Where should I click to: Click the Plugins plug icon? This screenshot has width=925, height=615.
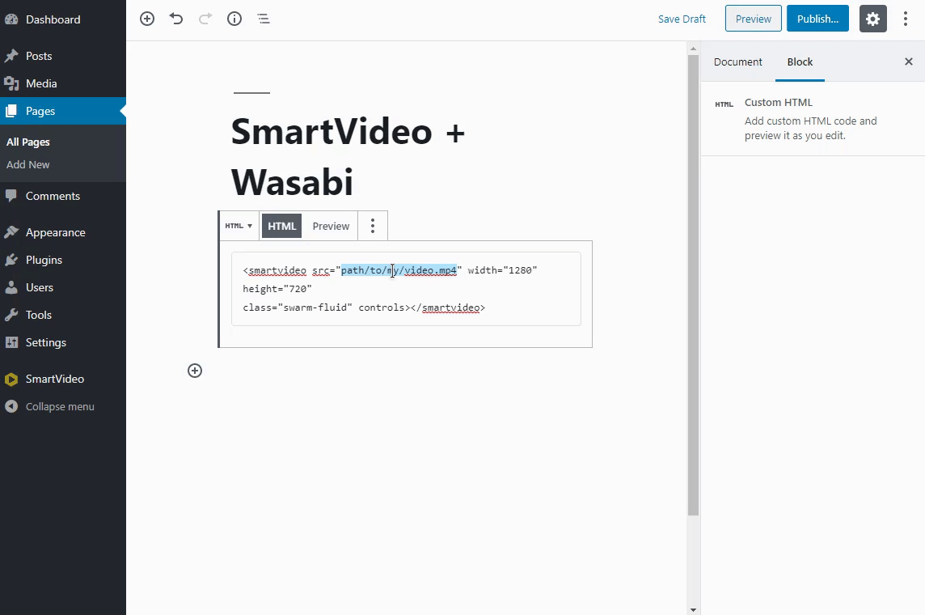coord(11,261)
